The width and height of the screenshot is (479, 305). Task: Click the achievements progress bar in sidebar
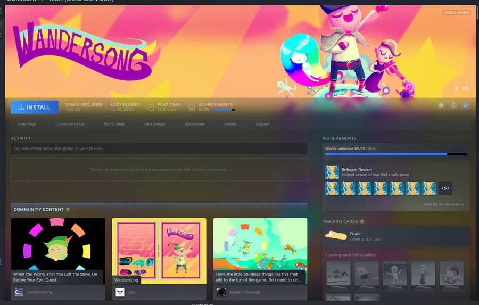pyautogui.click(x=396, y=154)
